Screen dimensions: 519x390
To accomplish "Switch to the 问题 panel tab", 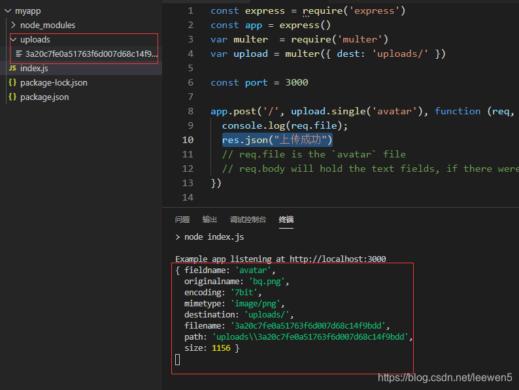I will pos(182,219).
